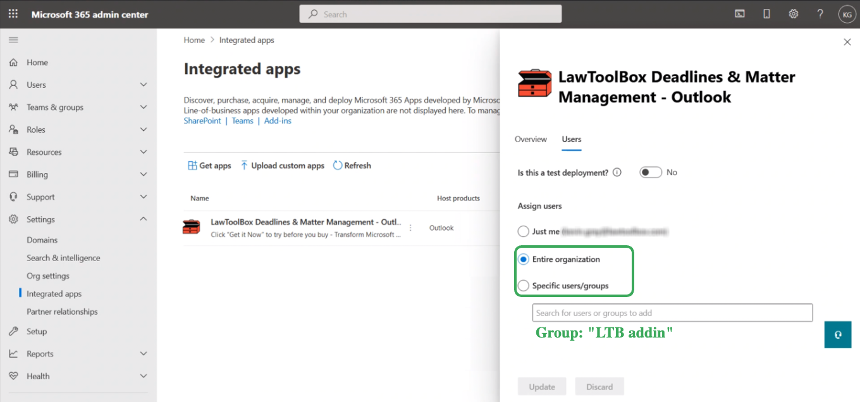Viewport: 860px width, 402px height.
Task: Select the Just me radio option
Action: point(524,231)
